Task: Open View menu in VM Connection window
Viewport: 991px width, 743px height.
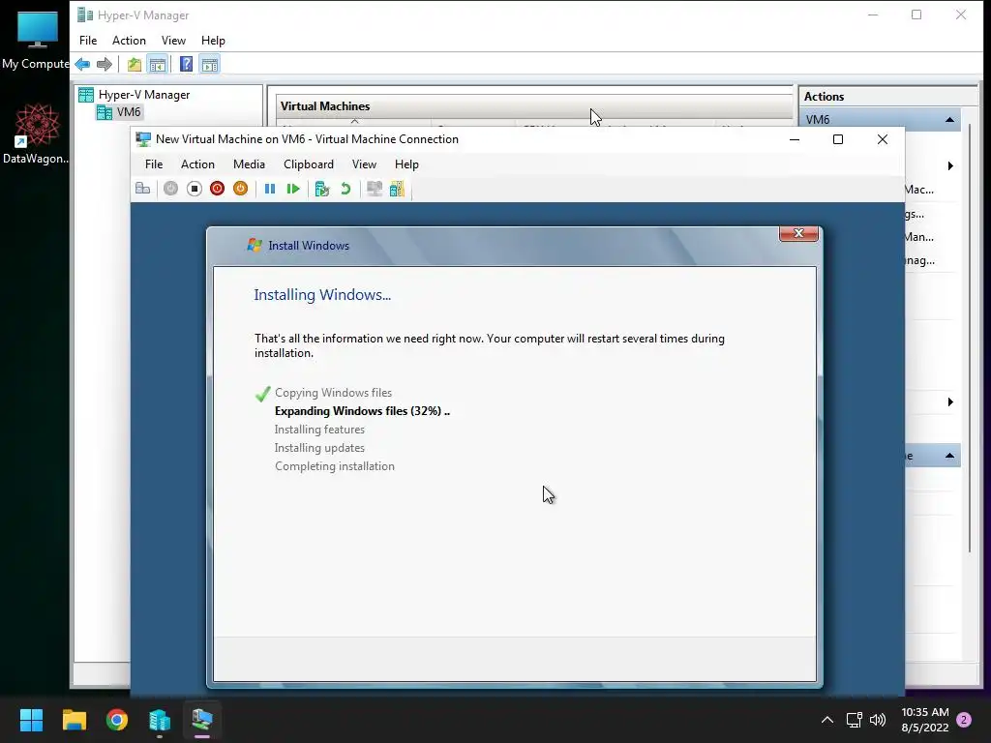Action: [x=364, y=164]
